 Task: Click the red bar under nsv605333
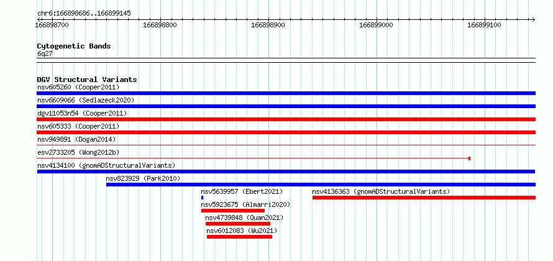pos(286,132)
